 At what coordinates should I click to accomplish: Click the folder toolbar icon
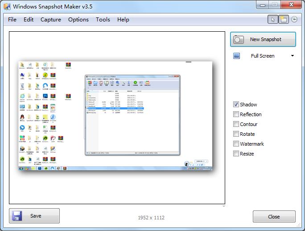[x=284, y=20]
